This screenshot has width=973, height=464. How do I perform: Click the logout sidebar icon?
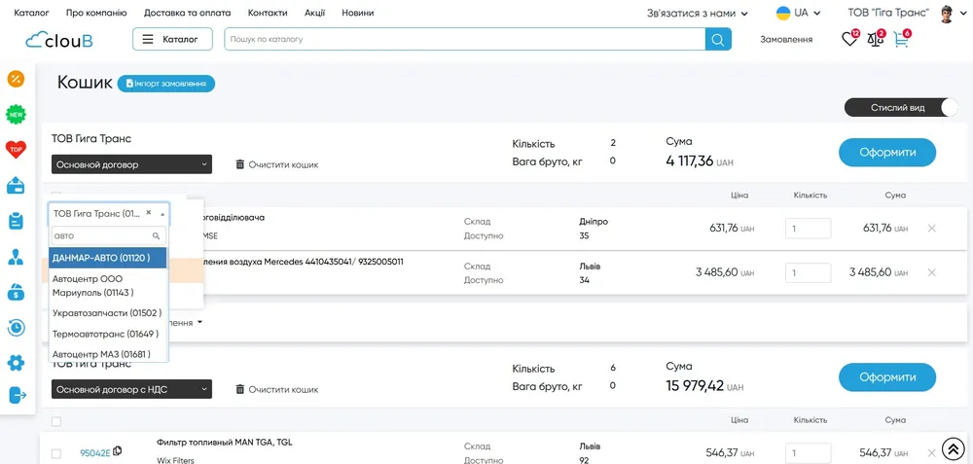point(18,395)
